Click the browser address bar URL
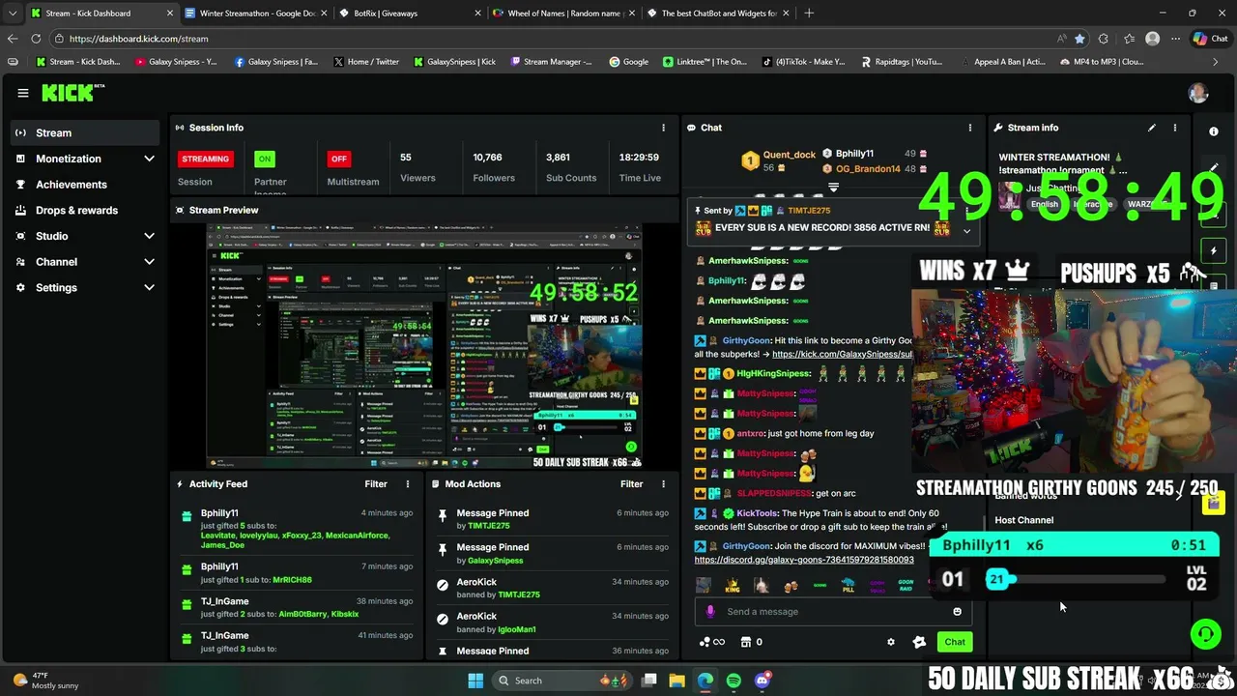Viewport: 1237px width, 696px height. 139,39
